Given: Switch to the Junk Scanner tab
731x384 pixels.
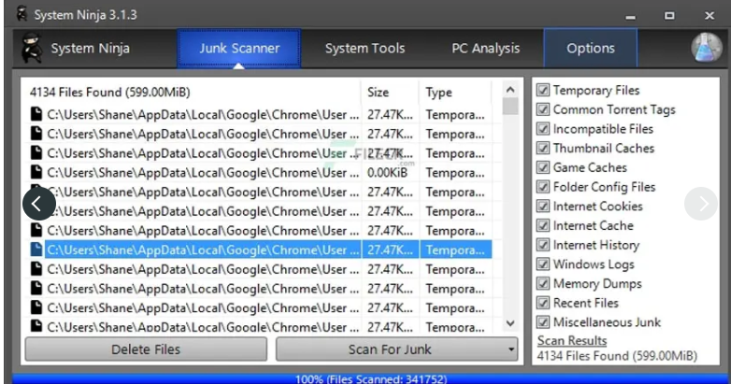Looking at the screenshot, I should click(x=239, y=49).
